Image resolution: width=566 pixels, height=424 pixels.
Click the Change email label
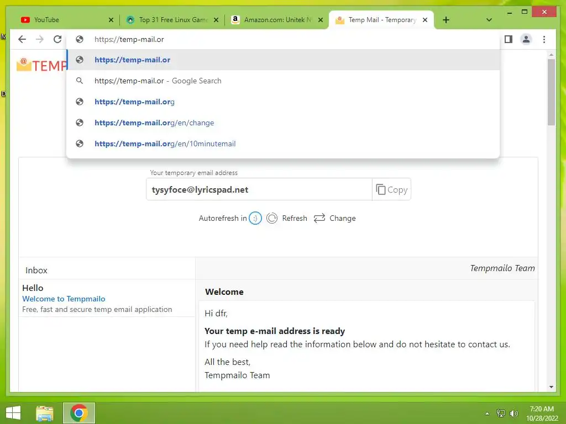[x=342, y=218]
